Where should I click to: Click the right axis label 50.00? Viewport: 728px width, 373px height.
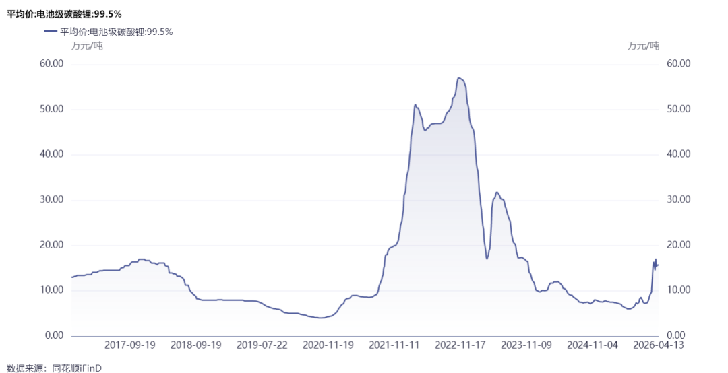679,108
